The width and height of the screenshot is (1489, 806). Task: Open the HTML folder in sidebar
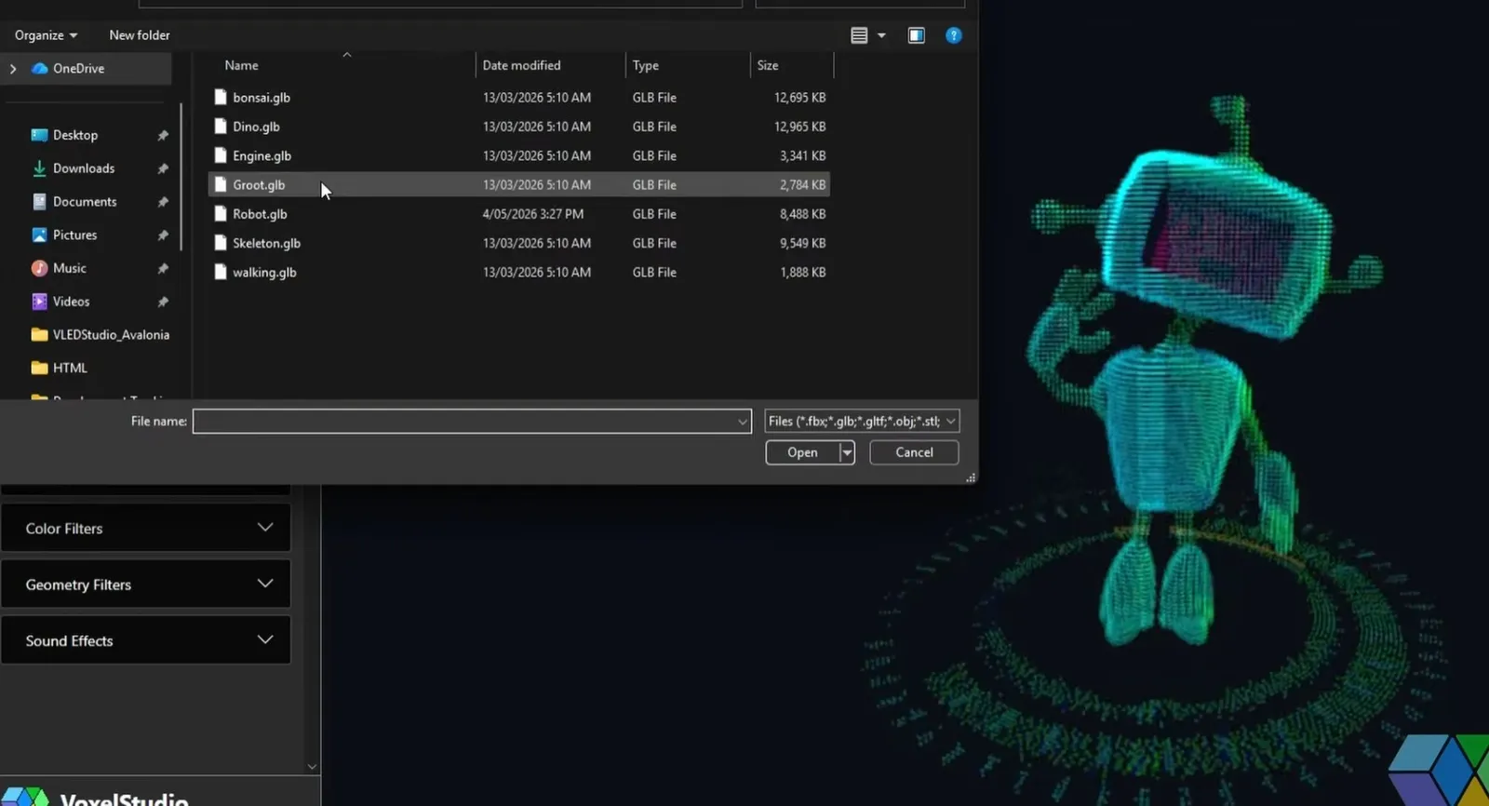70,369
